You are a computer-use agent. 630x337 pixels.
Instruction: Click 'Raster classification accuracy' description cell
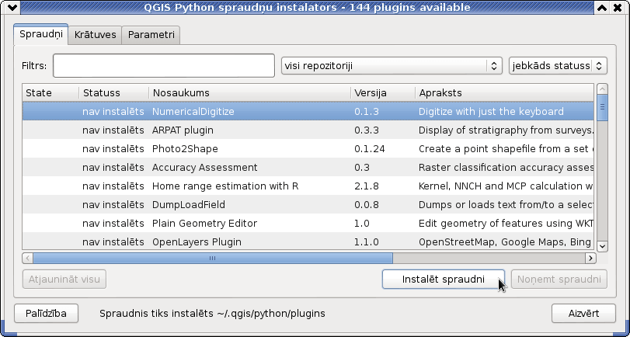[506, 167]
